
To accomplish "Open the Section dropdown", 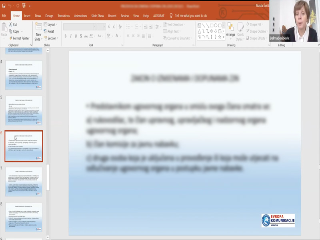I will [52, 38].
